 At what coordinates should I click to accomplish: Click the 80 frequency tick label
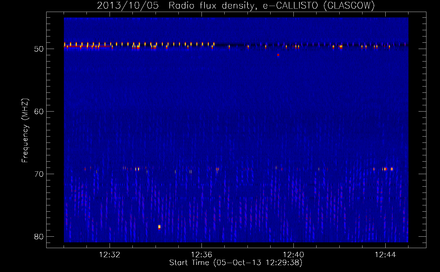pyautogui.click(x=39, y=237)
